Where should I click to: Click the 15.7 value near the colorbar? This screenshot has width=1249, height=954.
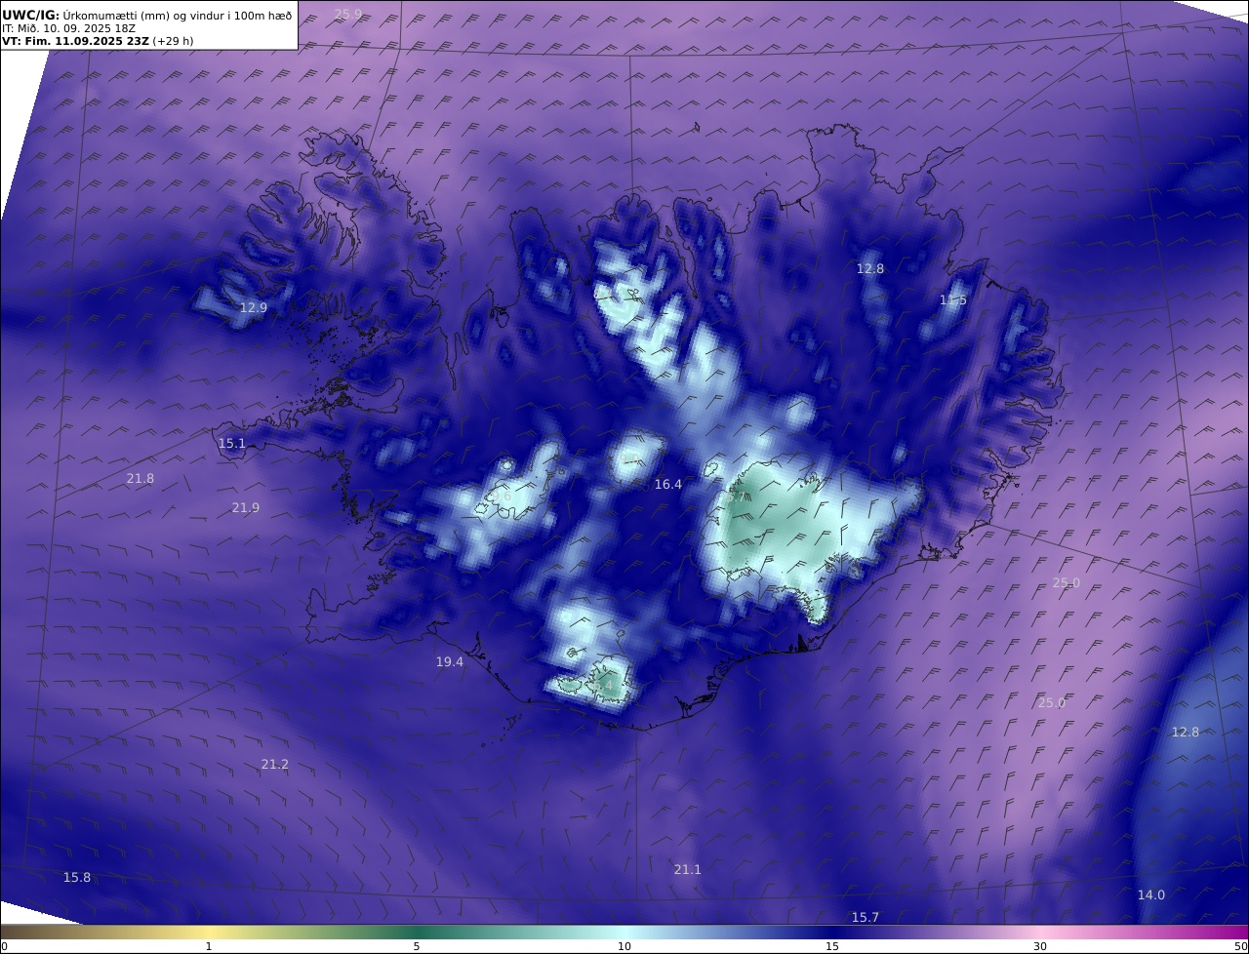click(x=866, y=917)
